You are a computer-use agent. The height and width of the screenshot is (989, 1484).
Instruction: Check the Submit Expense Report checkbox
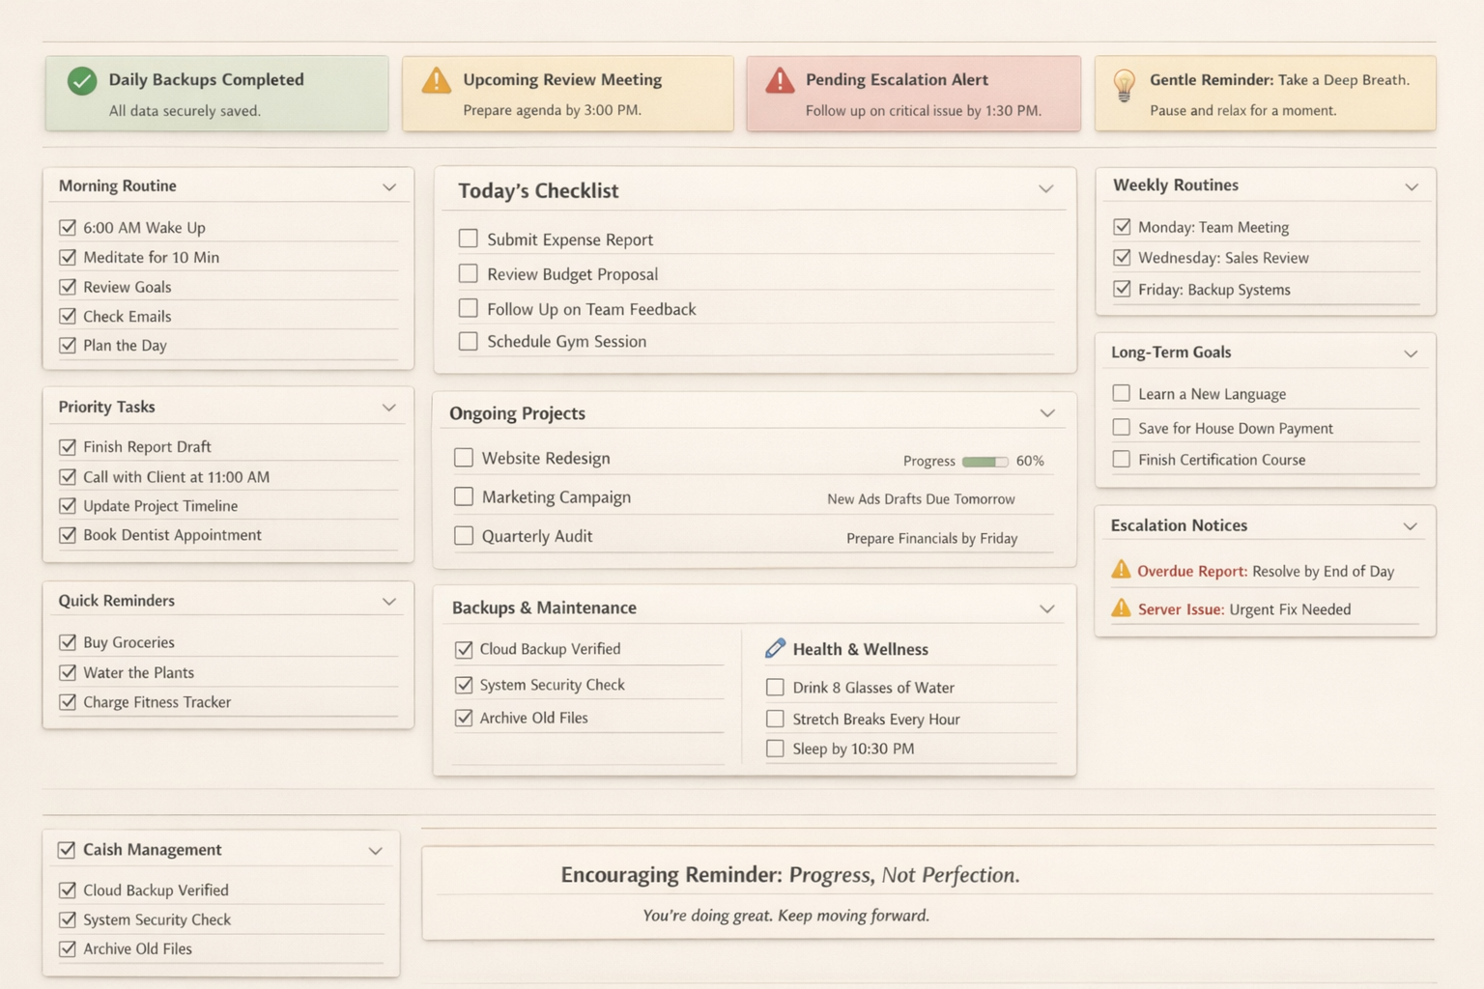pyautogui.click(x=469, y=239)
